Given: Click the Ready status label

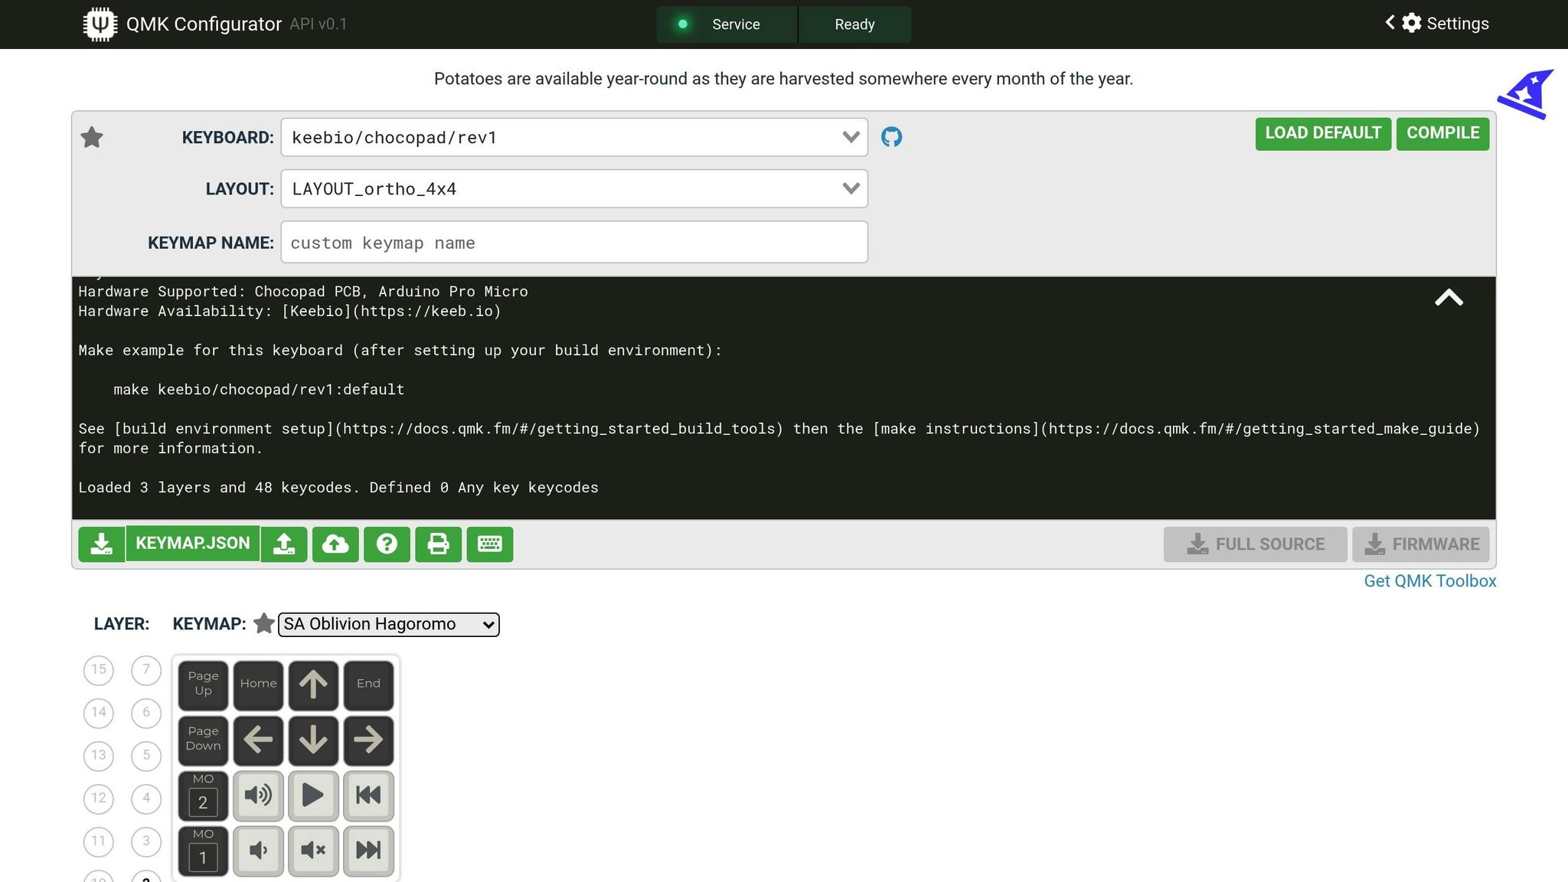Looking at the screenshot, I should 854,24.
